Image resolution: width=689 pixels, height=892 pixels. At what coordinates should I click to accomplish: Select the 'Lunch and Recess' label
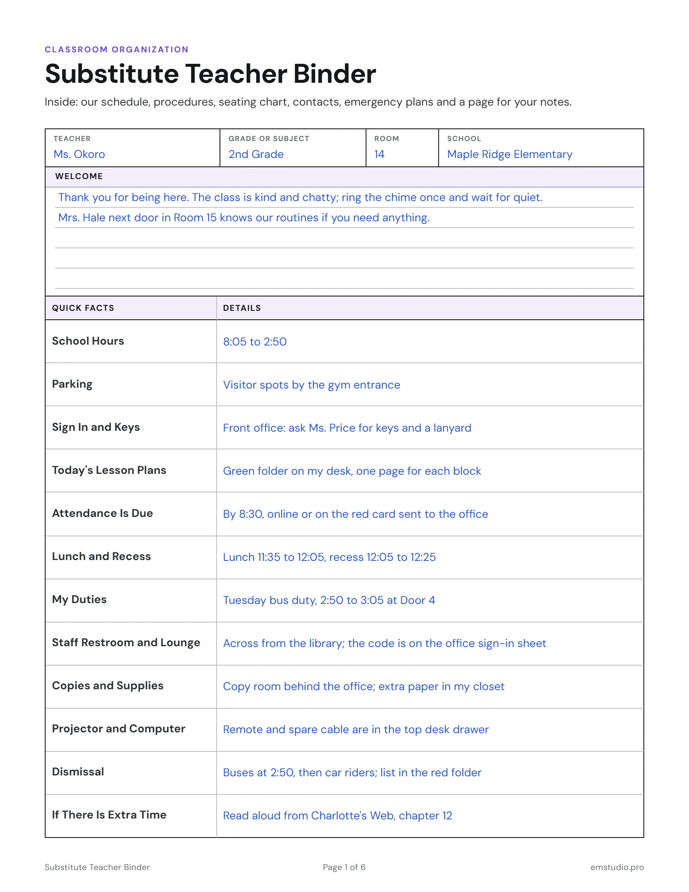101,556
